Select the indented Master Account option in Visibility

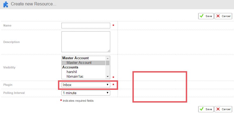pyautogui.click(x=79, y=63)
